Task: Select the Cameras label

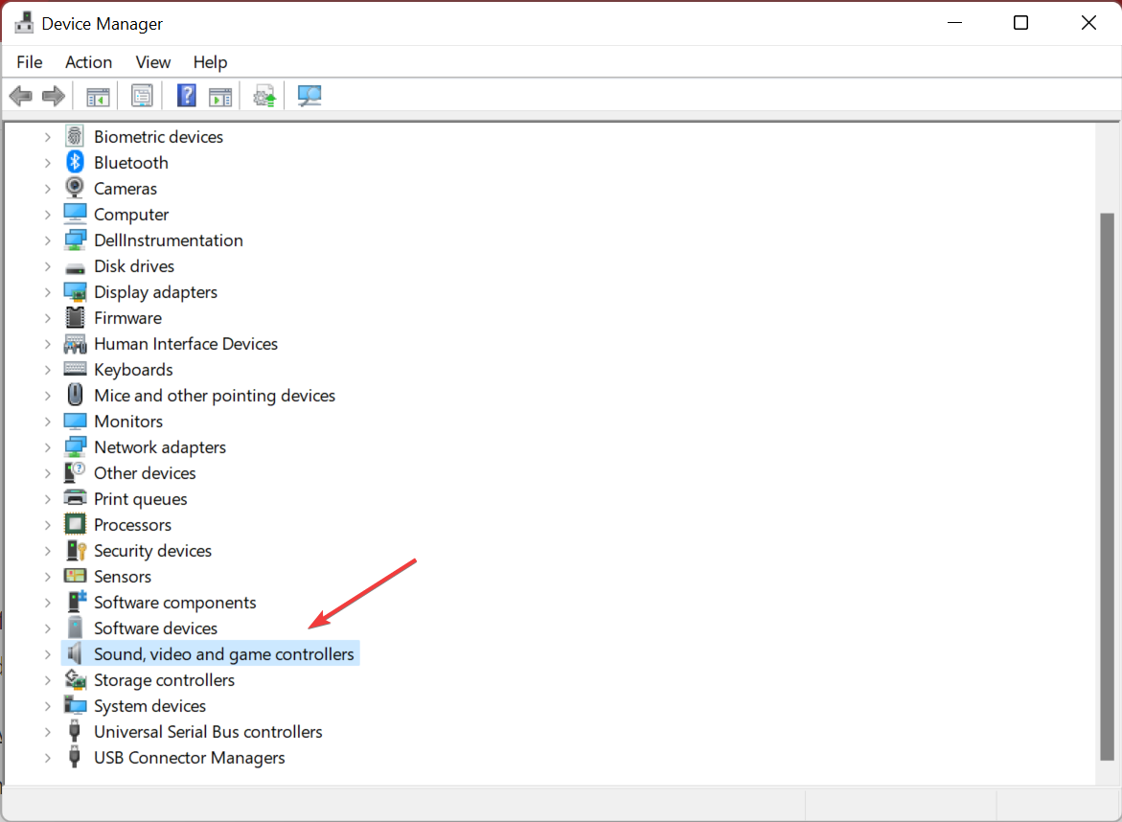Action: (x=126, y=188)
